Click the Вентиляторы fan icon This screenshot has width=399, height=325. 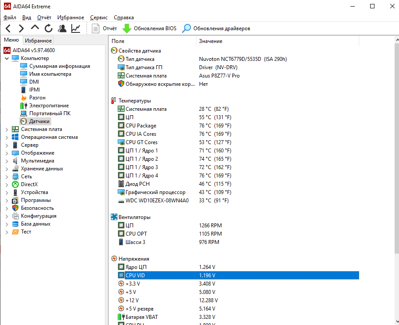(114, 217)
